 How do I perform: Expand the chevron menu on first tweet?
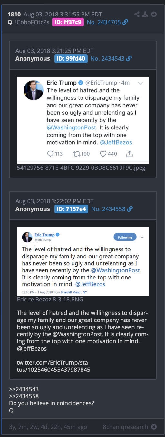point(140,83)
